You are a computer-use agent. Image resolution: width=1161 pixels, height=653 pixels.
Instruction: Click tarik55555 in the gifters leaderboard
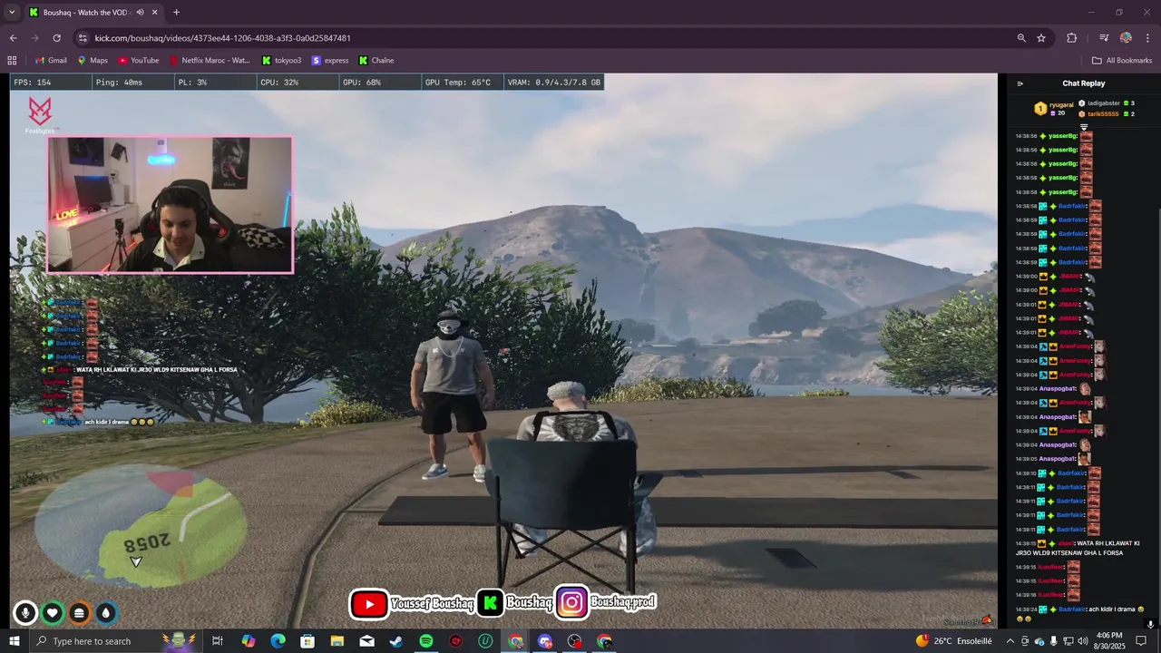(1107, 114)
